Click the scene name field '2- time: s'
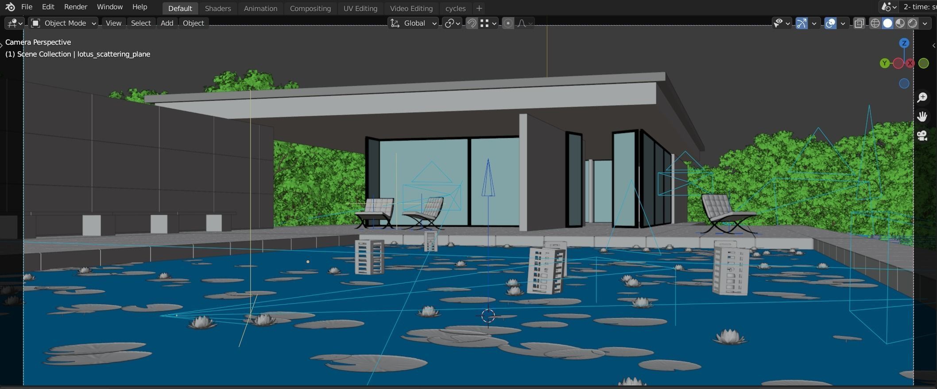Screen dimensions: 937x389 (919, 7)
